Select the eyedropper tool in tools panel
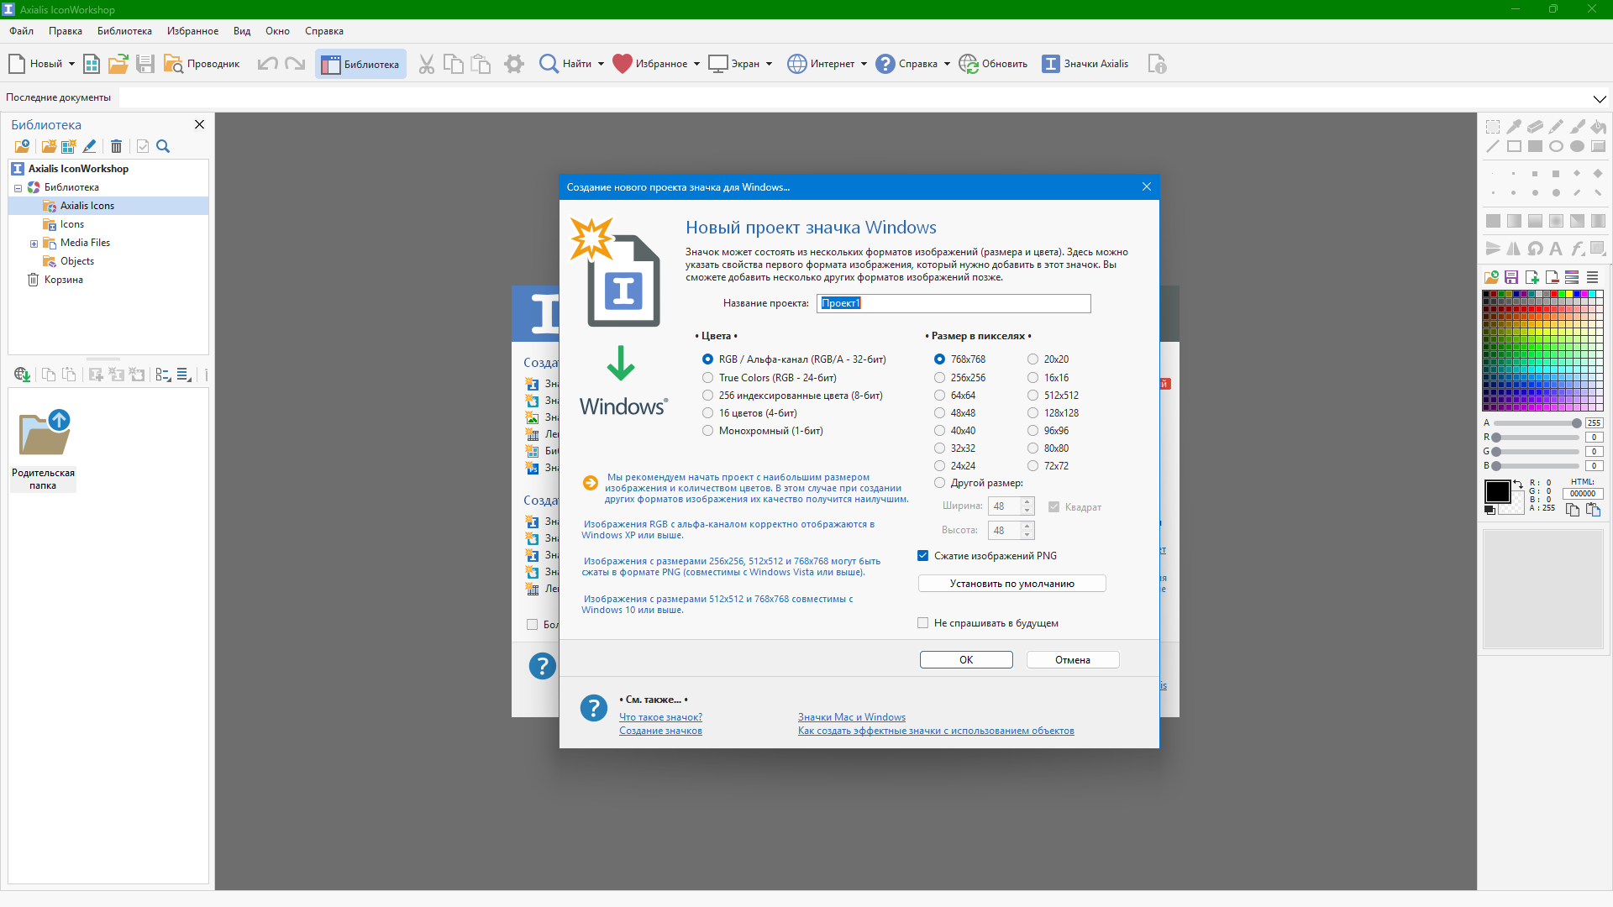 click(1514, 126)
